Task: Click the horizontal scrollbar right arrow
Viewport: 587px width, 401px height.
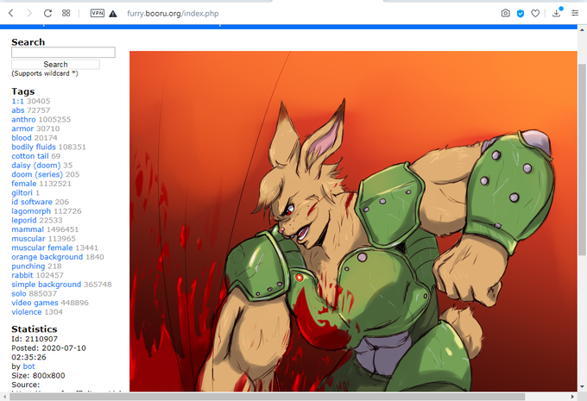Action: [572, 397]
